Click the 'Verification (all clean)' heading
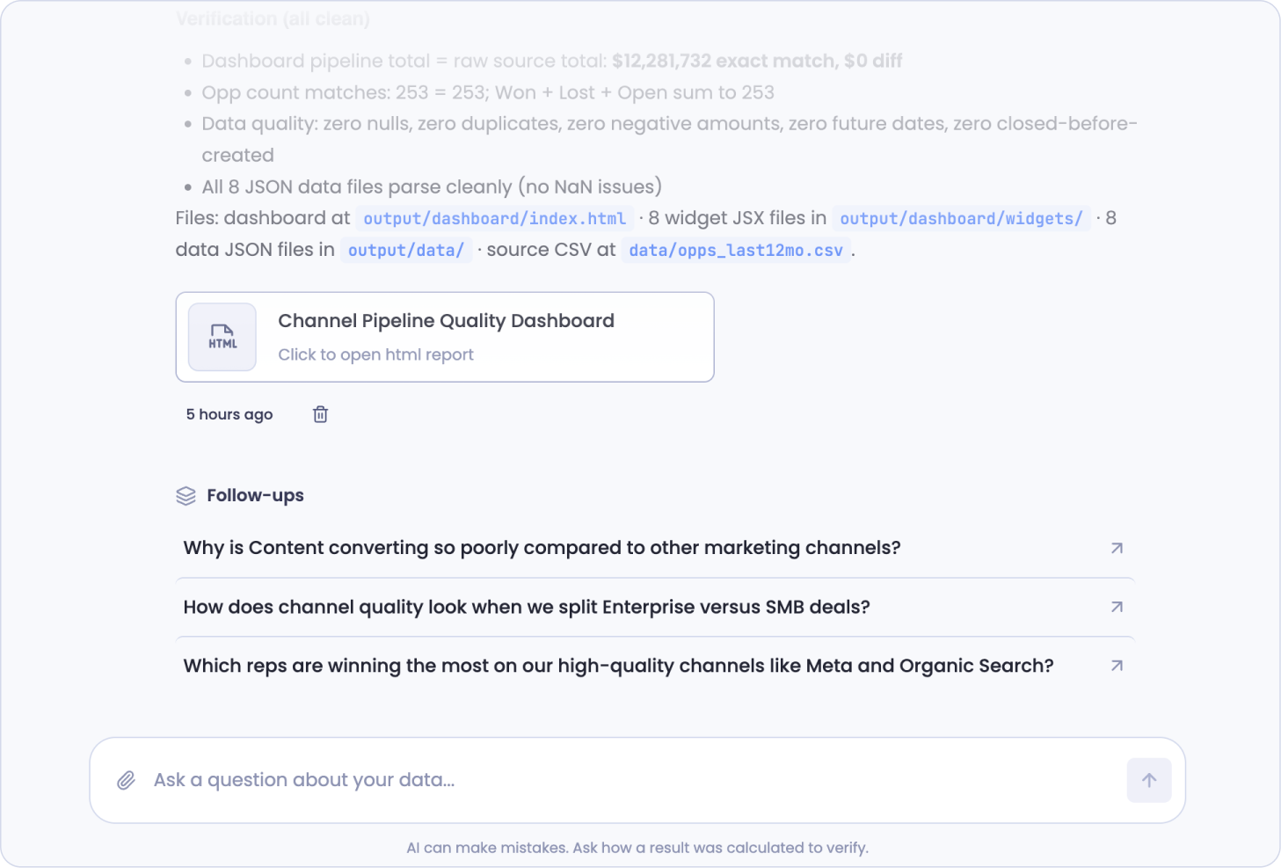This screenshot has width=1281, height=868. [273, 18]
